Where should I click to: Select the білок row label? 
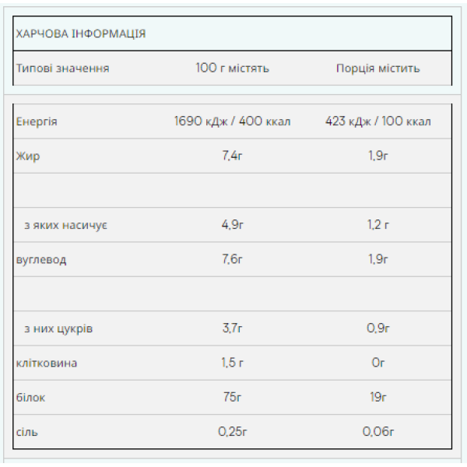coord(31,397)
